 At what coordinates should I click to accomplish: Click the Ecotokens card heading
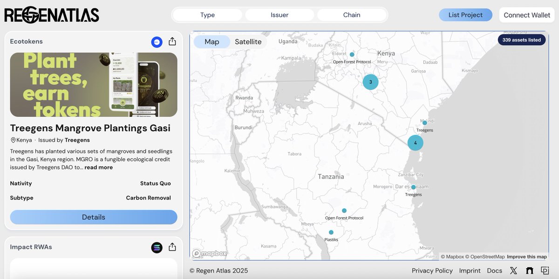click(x=27, y=41)
